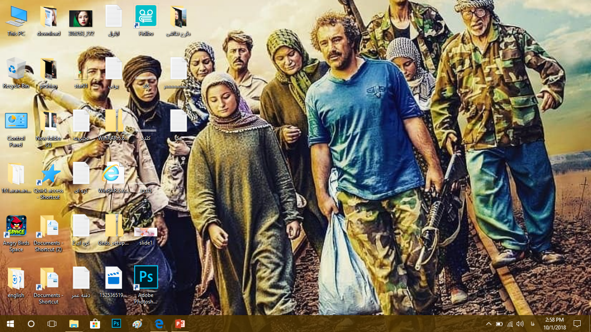Select the star01 file icon

pyautogui.click(x=81, y=73)
